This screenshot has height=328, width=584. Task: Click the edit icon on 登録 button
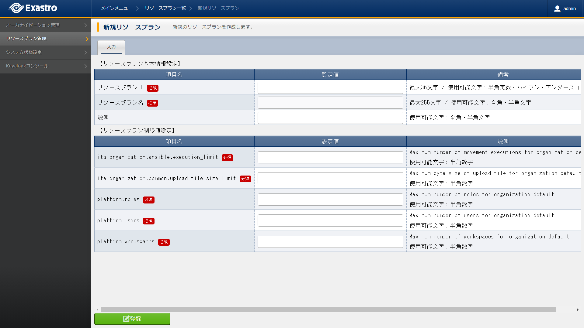[126, 319]
